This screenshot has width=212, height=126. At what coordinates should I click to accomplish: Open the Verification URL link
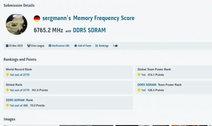coord(61,46)
